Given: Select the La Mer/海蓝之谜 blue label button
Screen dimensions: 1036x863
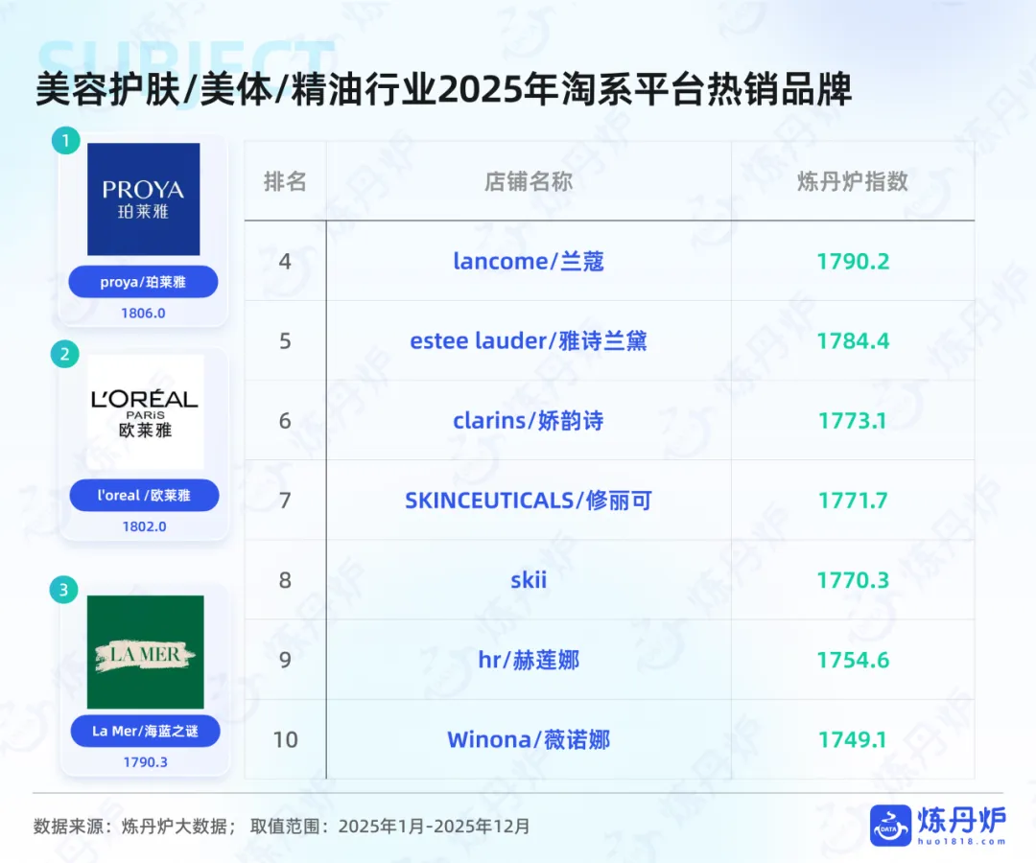Looking at the screenshot, I should coord(146,731).
